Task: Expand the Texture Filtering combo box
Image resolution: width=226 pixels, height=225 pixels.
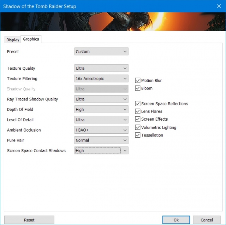Action: click(101, 79)
